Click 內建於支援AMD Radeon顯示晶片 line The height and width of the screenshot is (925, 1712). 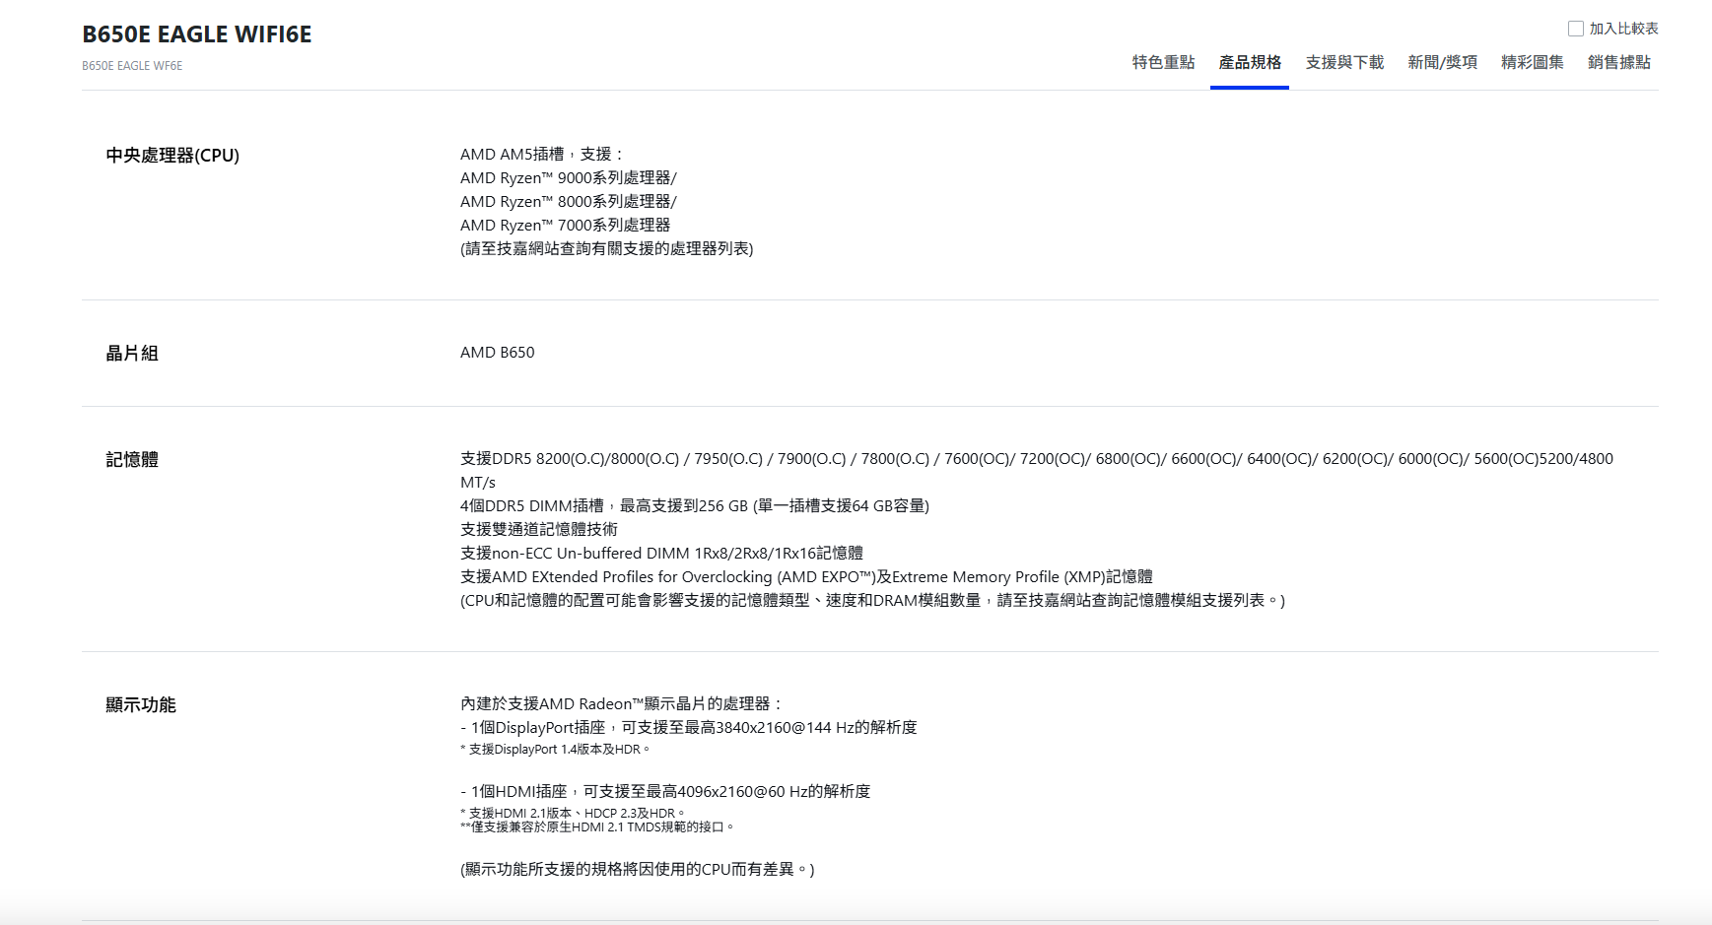(622, 704)
